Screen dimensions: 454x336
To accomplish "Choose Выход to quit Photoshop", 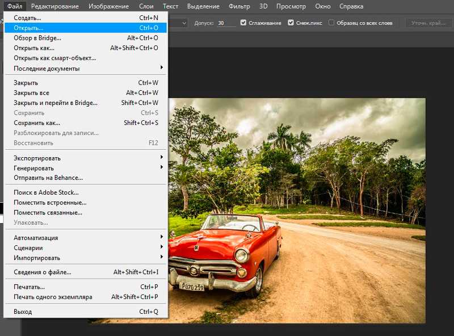I will [x=86, y=312].
